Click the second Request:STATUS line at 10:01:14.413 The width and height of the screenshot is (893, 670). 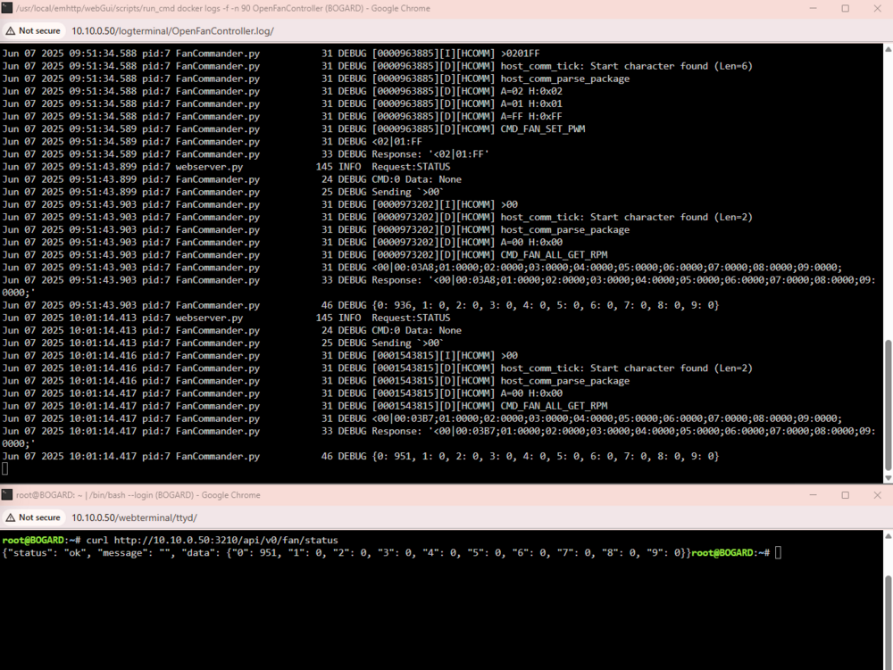point(226,318)
